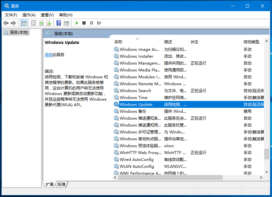Open the 文件(F) menu
The width and height of the screenshot is (272, 197).
click(x=11, y=15)
